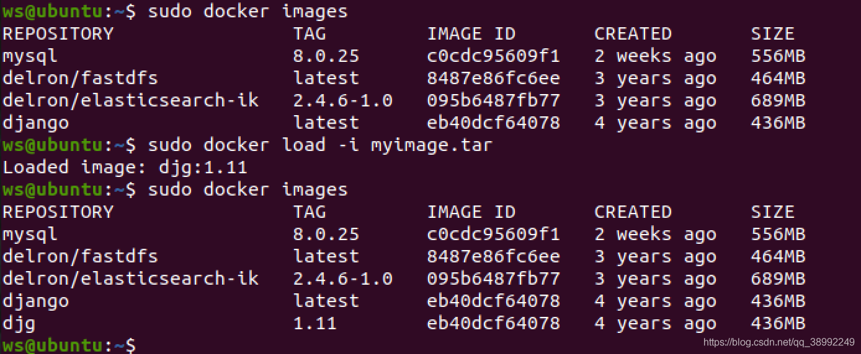This screenshot has width=861, height=354.
Task: Click the 8.0.25 tag in the first listing
Action: (326, 56)
